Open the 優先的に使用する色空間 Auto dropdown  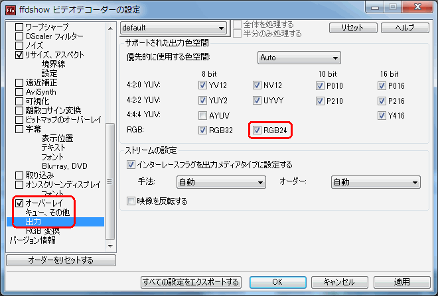[299, 58]
